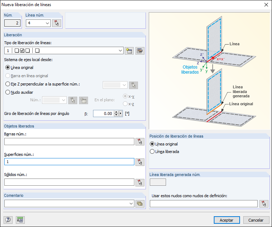
Task: Click Sólidos núm. input field
Action: pos(69,182)
